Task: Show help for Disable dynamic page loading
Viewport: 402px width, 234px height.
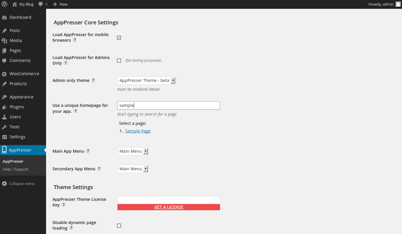Action: [71, 228]
